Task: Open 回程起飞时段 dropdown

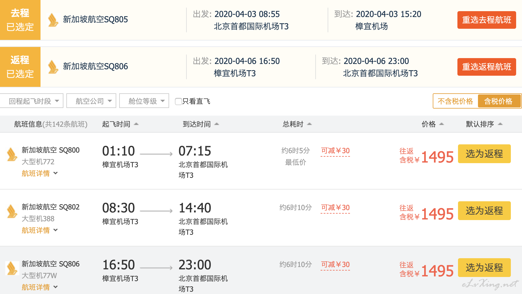Action: point(32,101)
